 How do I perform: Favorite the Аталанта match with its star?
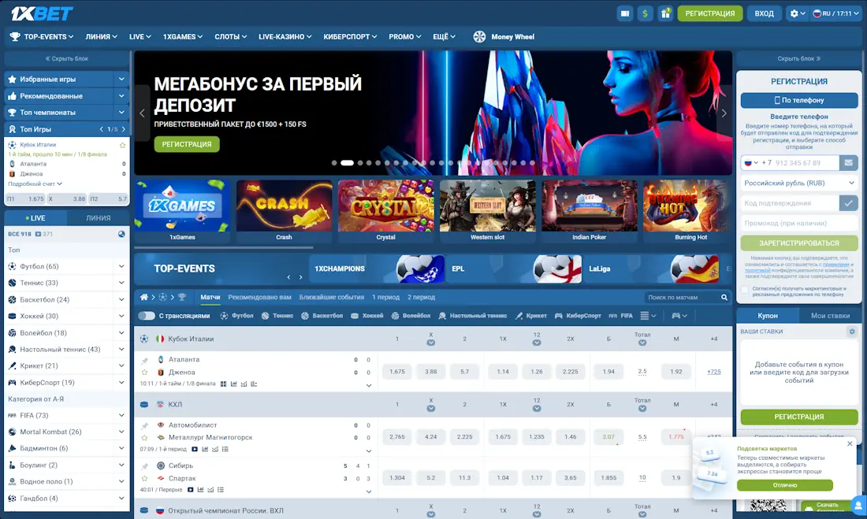[144, 372]
